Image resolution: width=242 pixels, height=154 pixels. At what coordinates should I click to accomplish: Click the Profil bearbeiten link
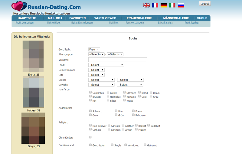25,22
